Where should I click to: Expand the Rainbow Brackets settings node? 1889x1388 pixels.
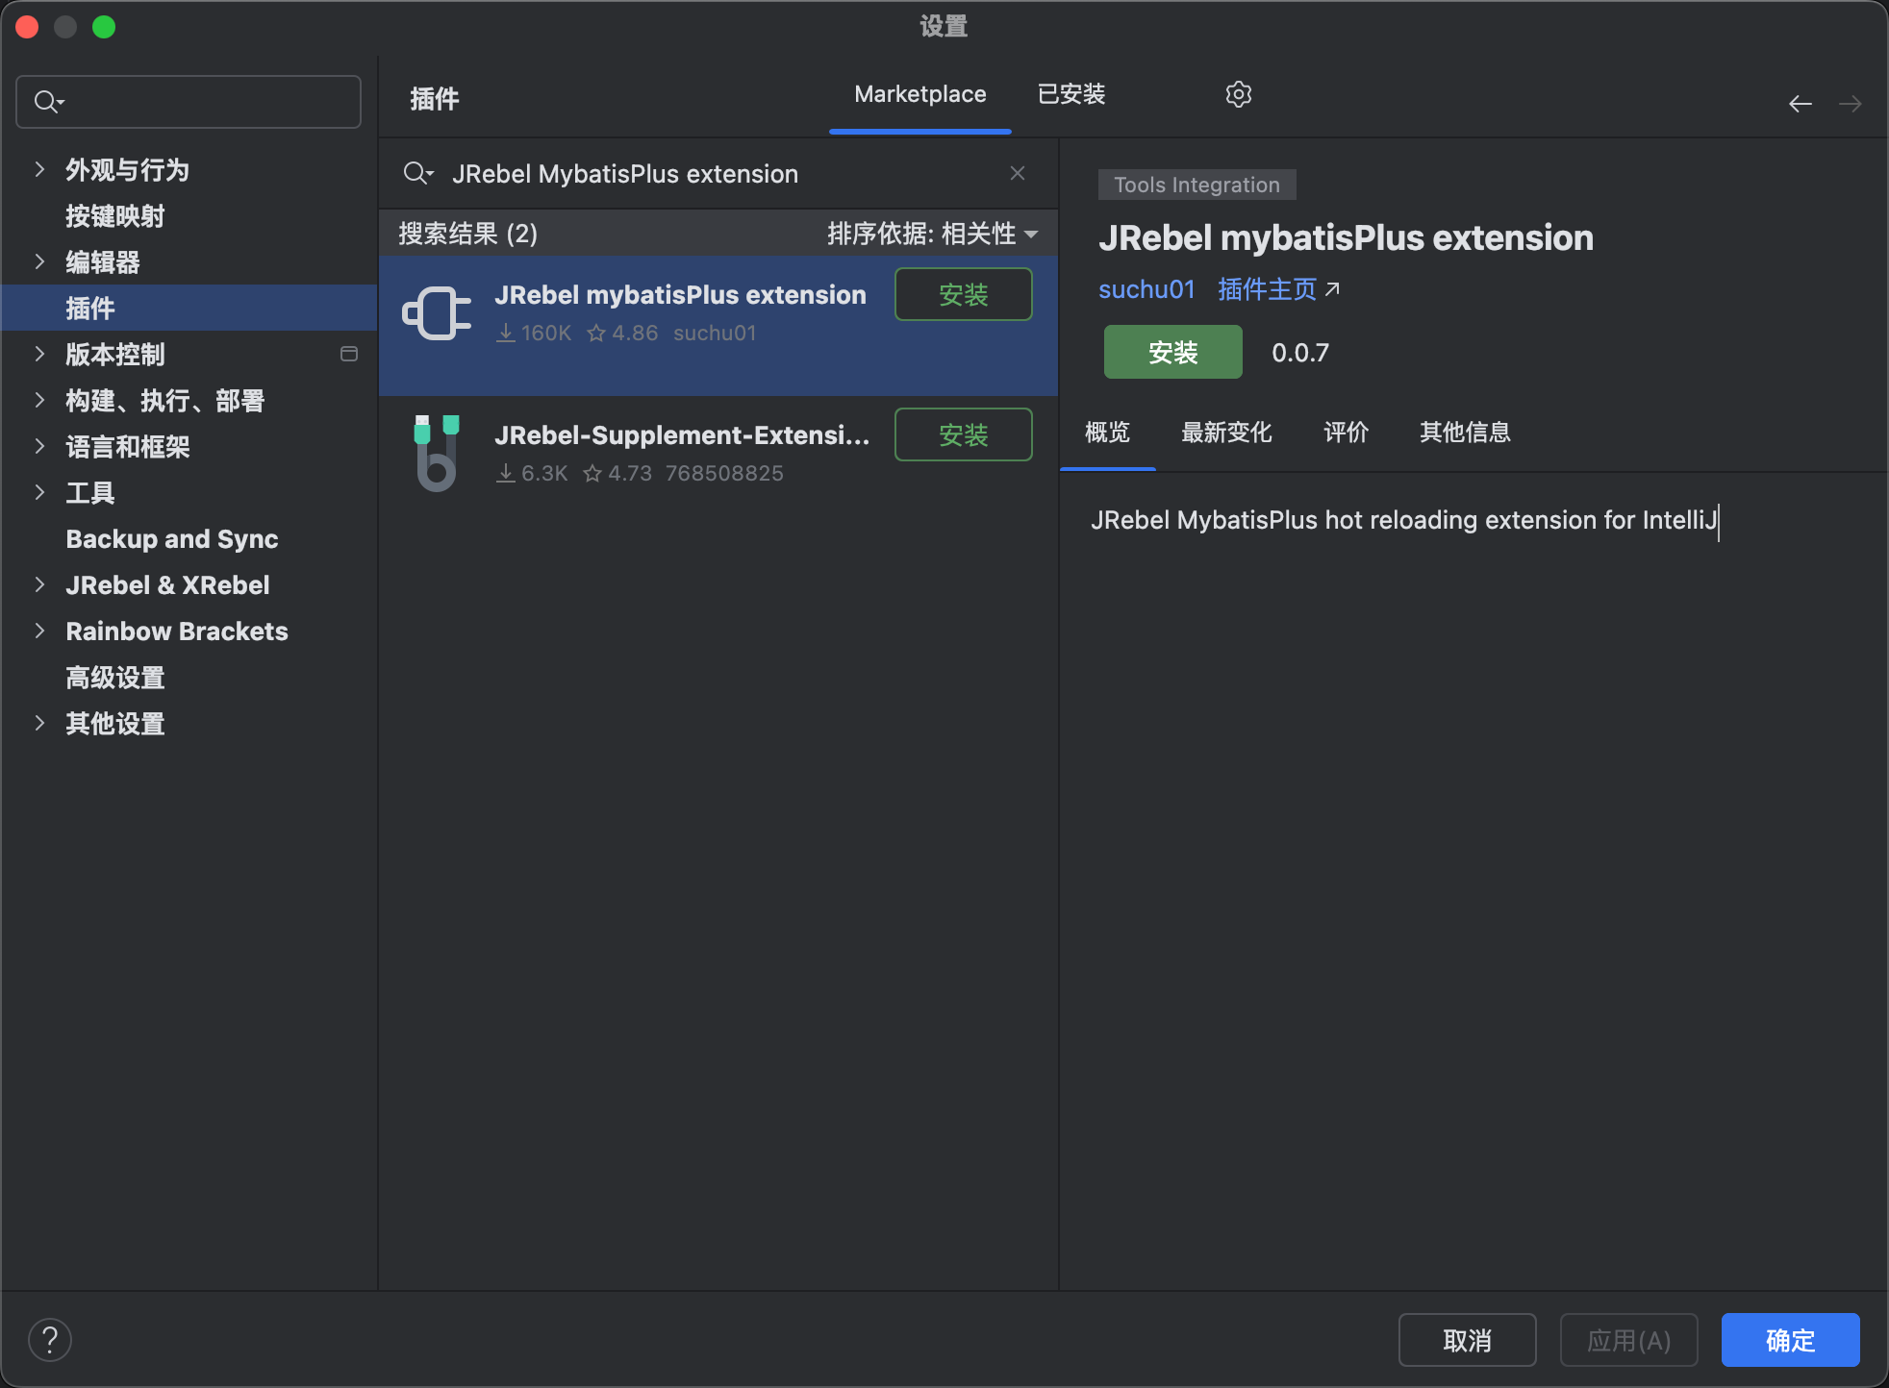39,631
